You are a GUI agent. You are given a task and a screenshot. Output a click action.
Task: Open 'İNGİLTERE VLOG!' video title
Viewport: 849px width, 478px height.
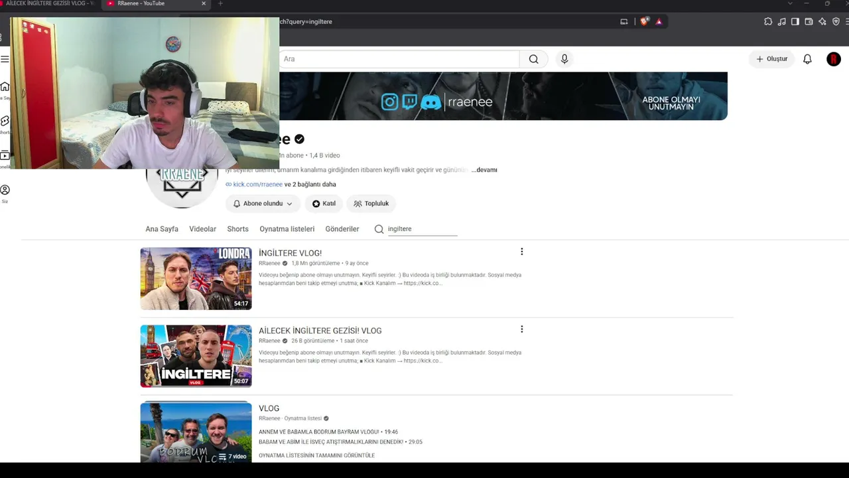coord(290,253)
